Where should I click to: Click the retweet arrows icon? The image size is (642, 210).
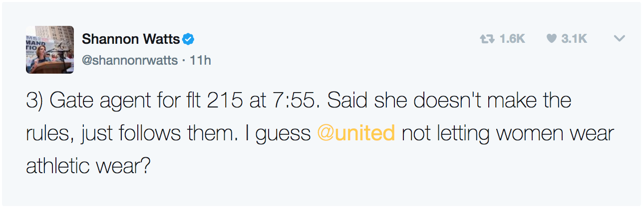coord(486,39)
